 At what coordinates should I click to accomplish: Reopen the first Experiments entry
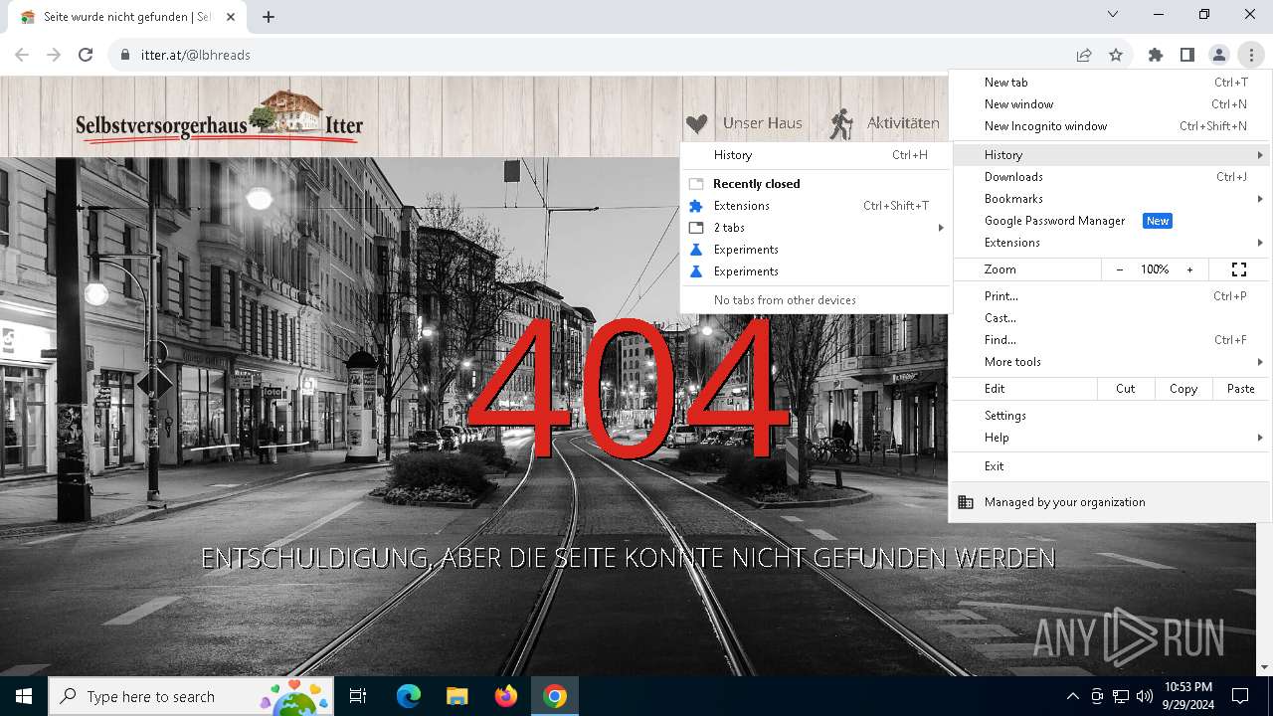tap(816, 250)
